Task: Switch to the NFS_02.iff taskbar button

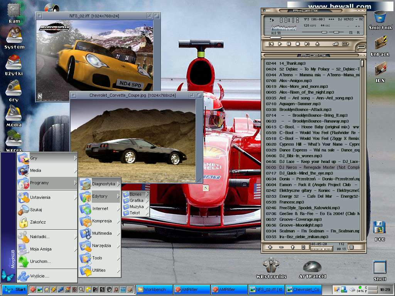Action: pos(267,289)
